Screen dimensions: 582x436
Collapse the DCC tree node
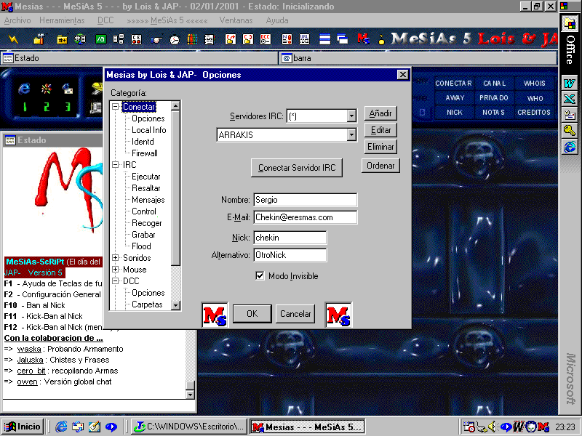[x=116, y=281]
